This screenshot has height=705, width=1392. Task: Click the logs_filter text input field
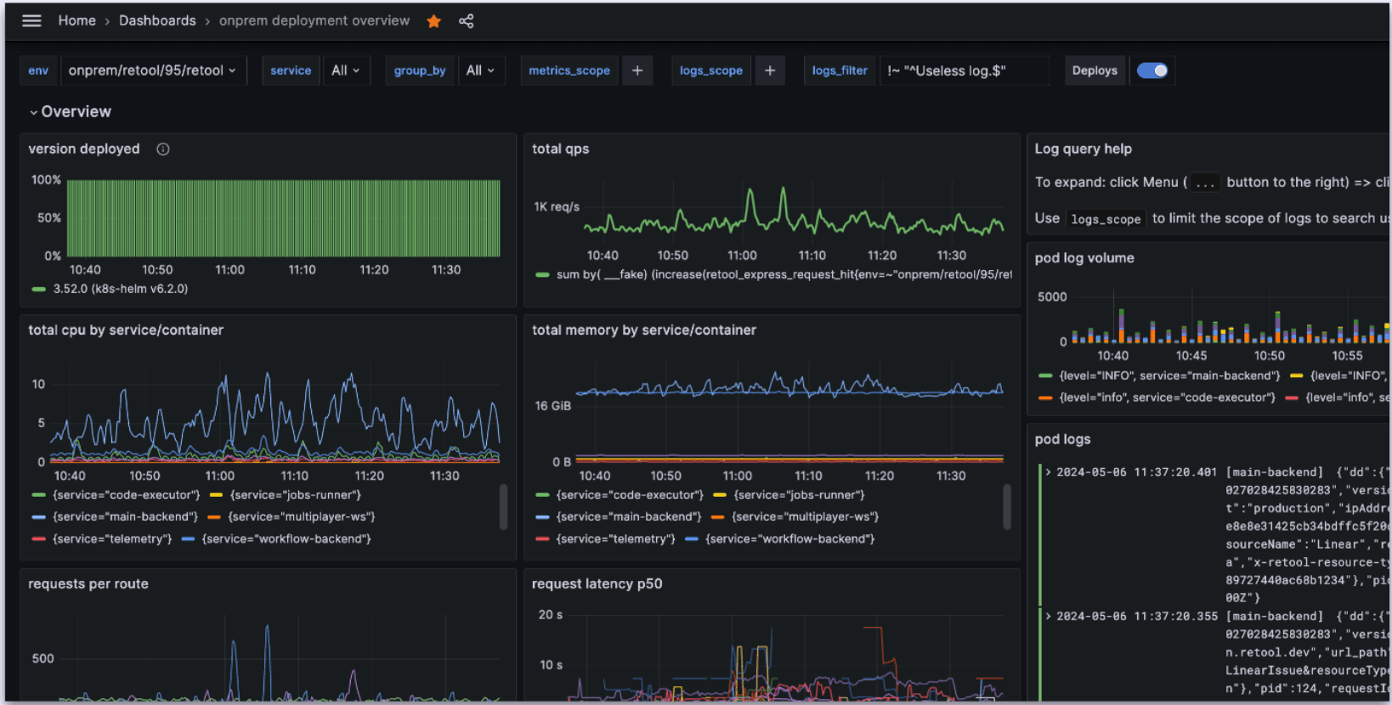[x=964, y=70]
